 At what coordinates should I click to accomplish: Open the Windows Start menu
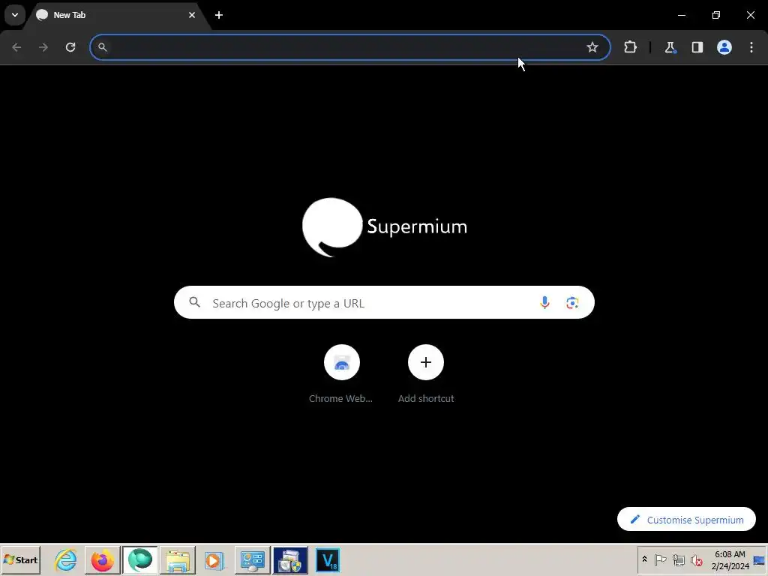20,559
